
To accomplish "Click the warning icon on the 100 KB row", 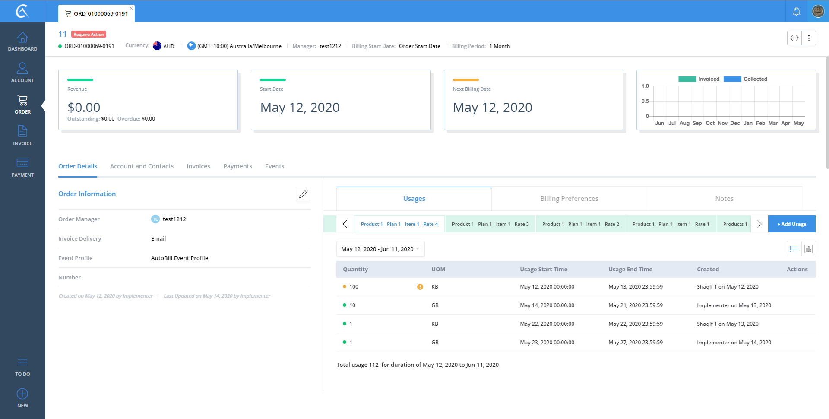I will 420,287.
